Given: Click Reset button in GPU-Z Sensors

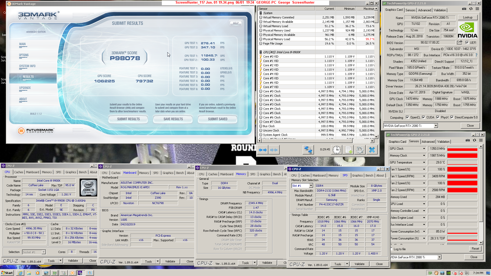Looking at the screenshot, I should (x=475, y=249).
